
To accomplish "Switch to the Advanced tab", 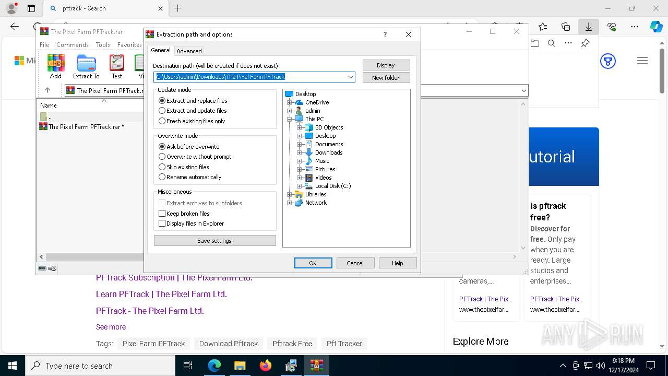I will (x=189, y=51).
